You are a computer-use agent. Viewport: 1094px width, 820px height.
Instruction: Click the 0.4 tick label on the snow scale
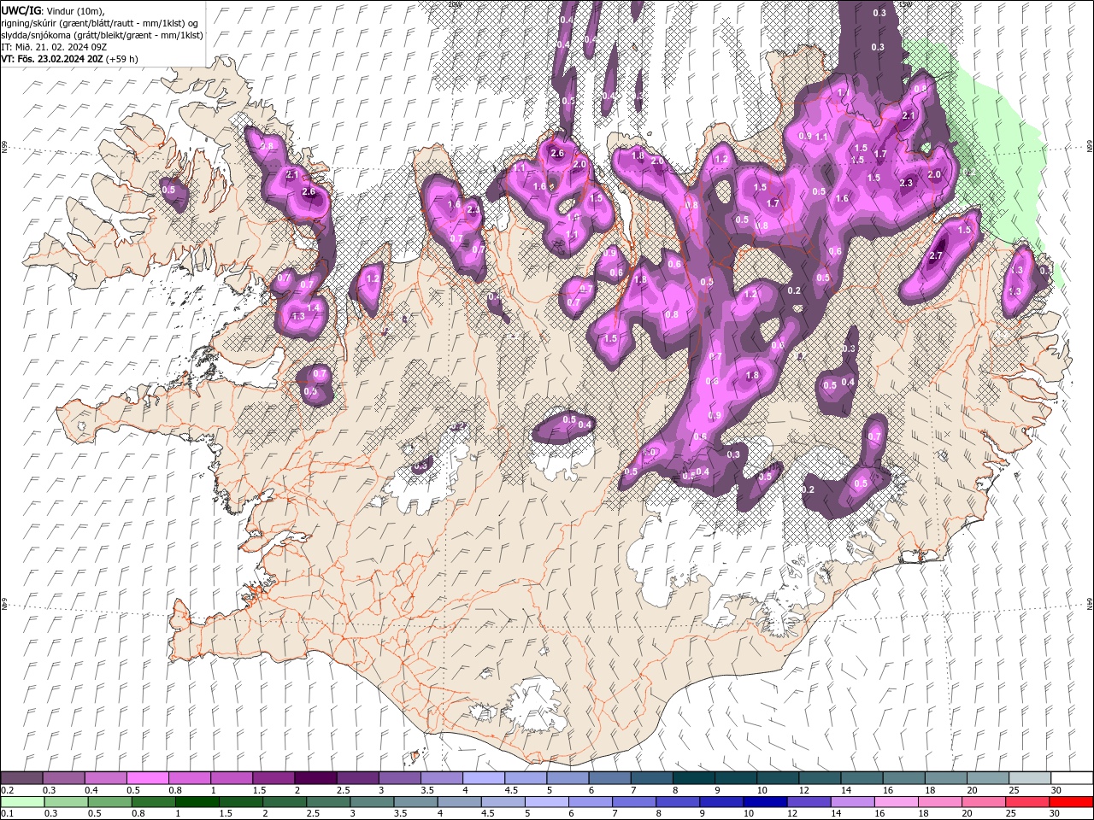point(91,790)
